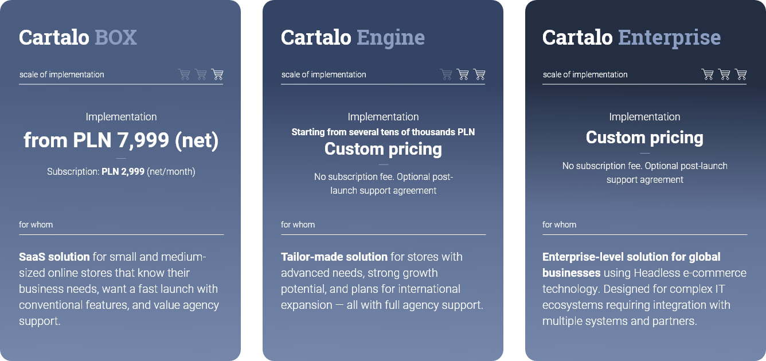Image resolution: width=766 pixels, height=361 pixels.
Task: Click the middle cart icon in Cartalo Enterprise card
Action: 724,74
